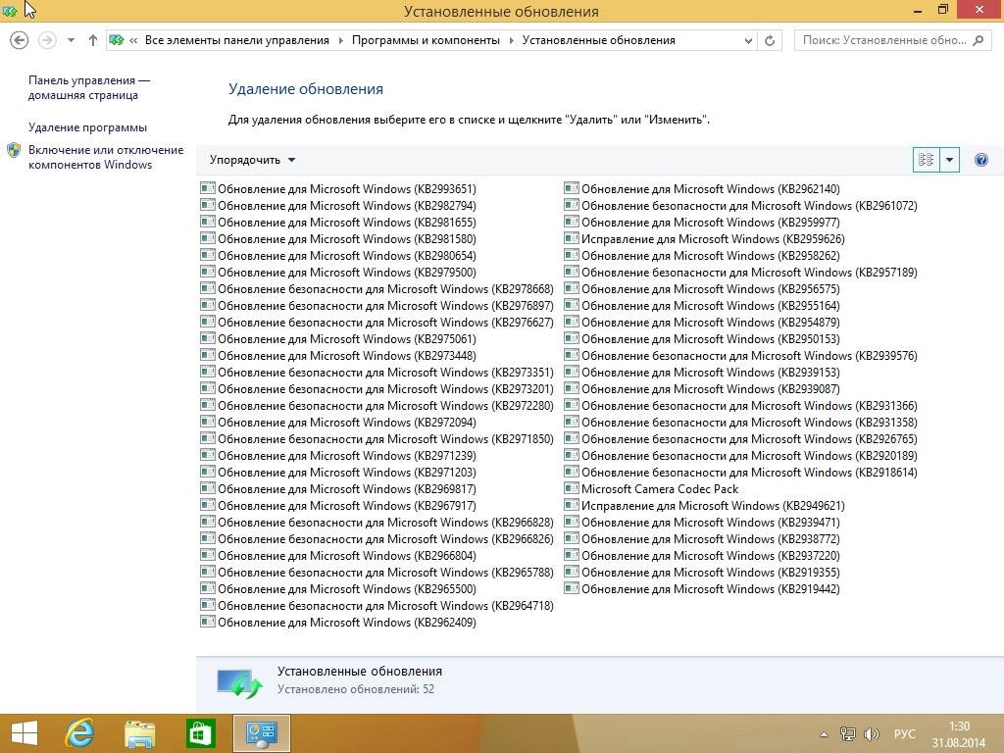Open the Упорядочить dropdown menu
The image size is (1004, 753).
[252, 160]
